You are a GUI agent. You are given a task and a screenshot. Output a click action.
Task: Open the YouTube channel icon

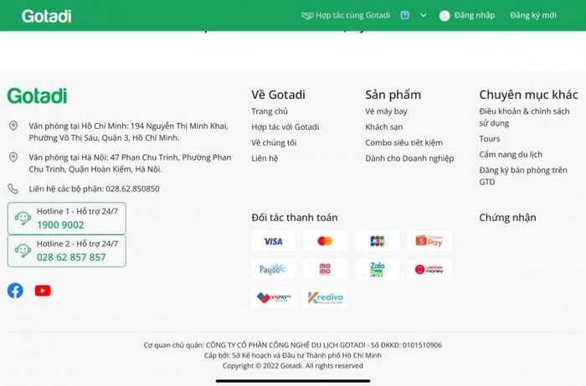pyautogui.click(x=43, y=291)
